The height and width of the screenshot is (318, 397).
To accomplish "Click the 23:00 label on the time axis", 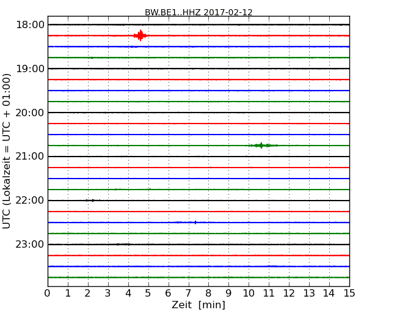I will [31, 244].
